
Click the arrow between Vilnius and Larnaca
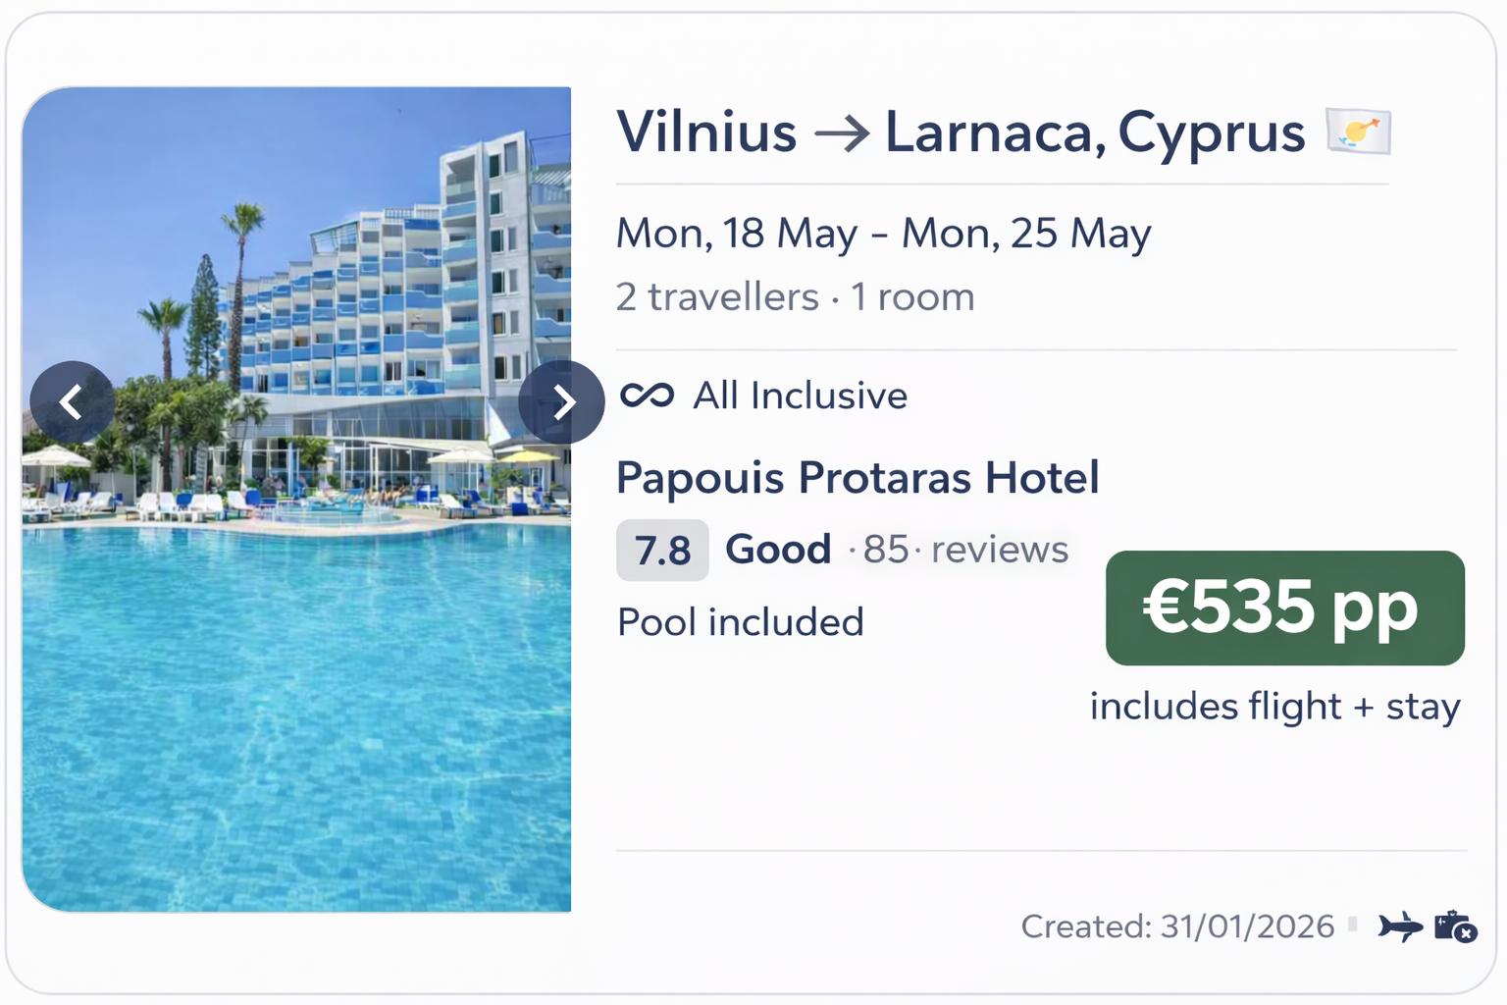841,133
